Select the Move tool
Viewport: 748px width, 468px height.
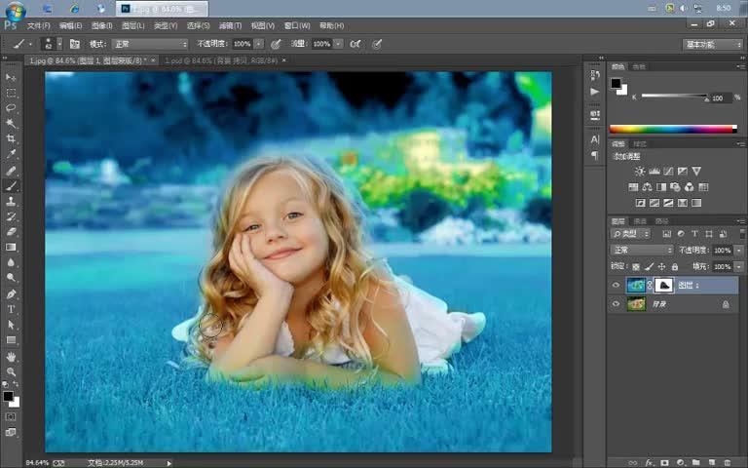pyautogui.click(x=11, y=77)
